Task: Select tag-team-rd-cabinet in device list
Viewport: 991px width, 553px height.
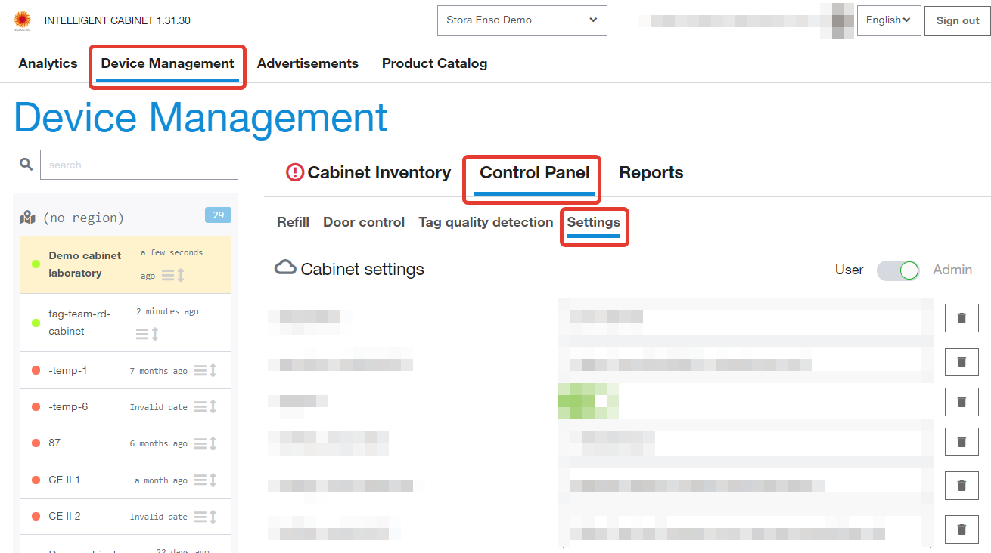Action: click(x=79, y=323)
